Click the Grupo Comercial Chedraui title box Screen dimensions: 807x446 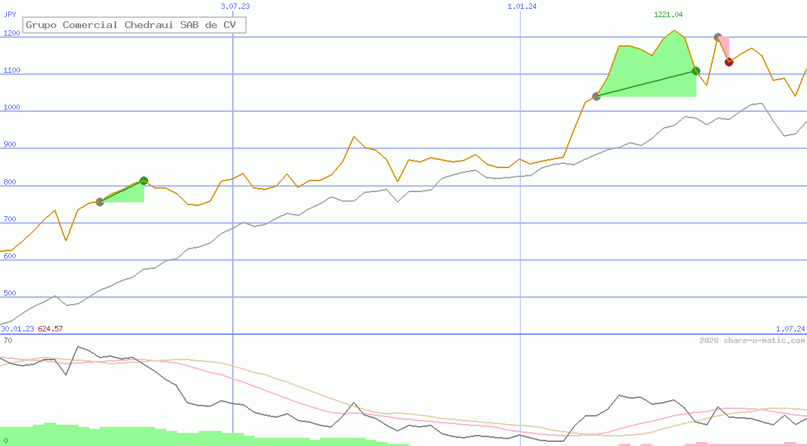pyautogui.click(x=134, y=25)
